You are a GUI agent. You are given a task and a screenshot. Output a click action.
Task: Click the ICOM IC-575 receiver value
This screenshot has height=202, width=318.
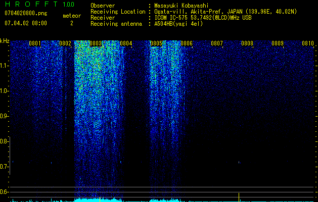point(203,18)
